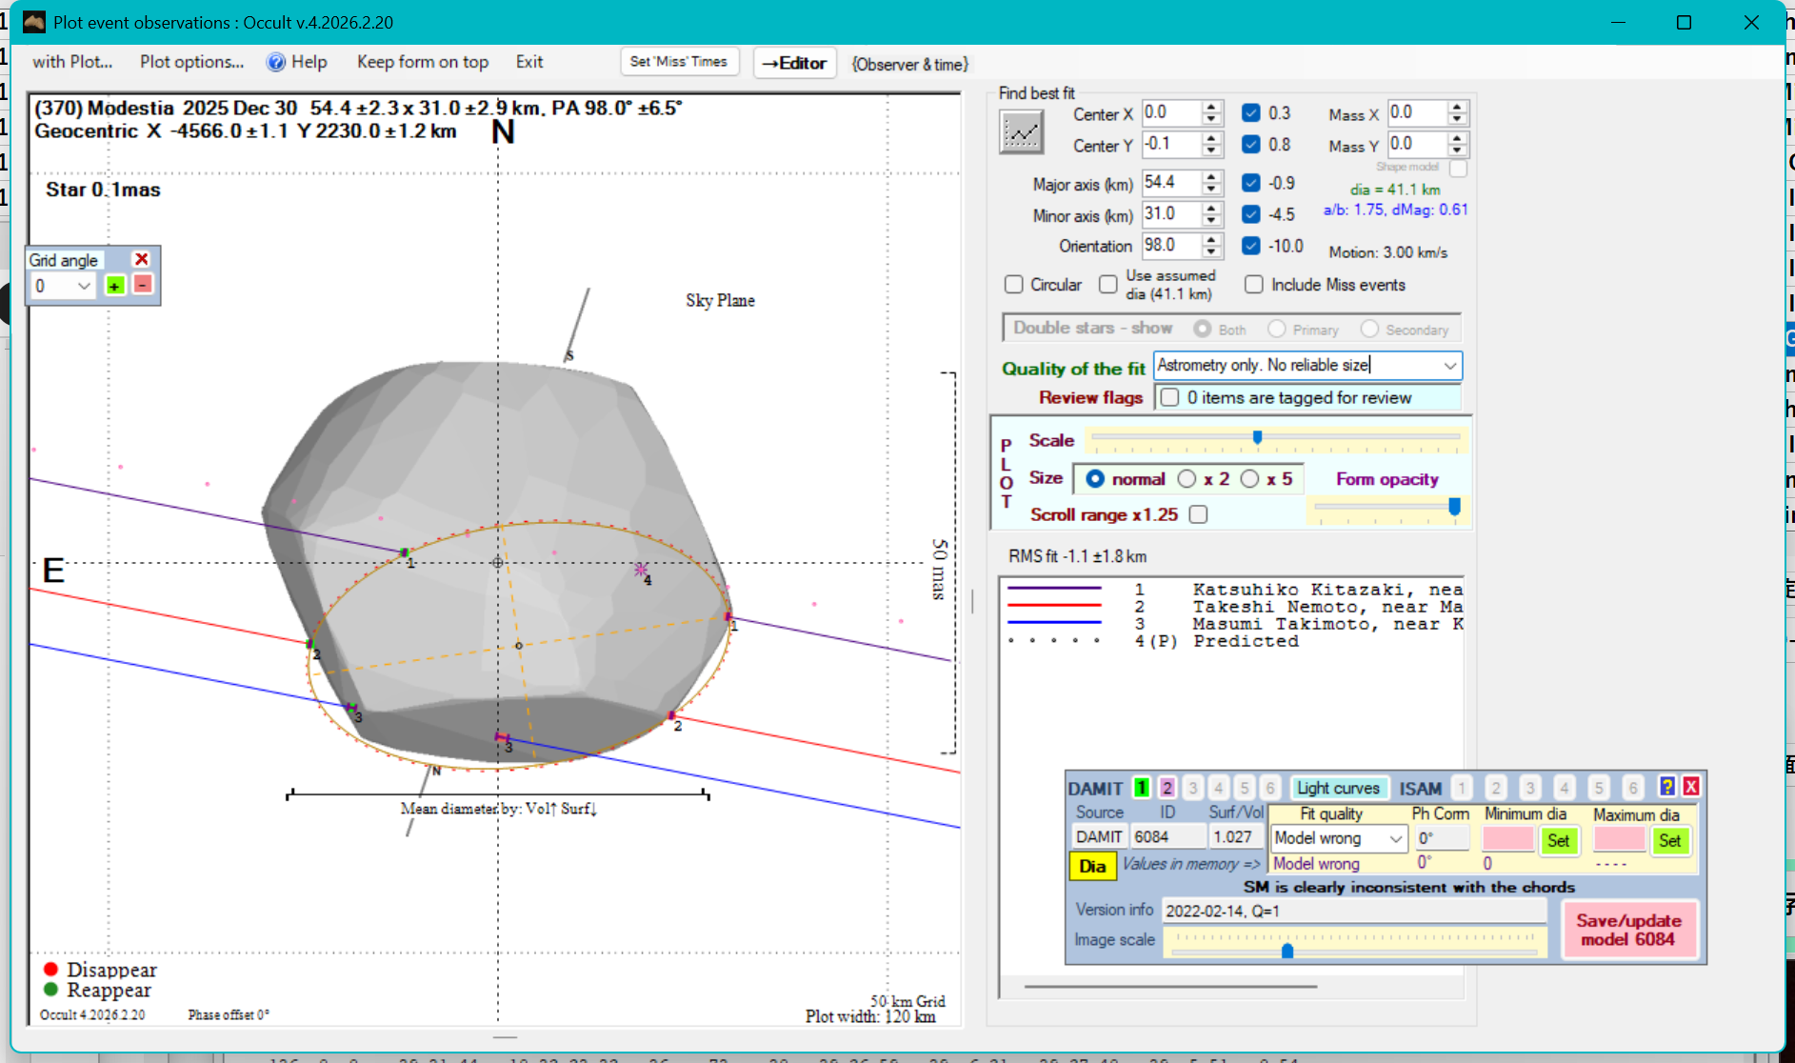Click the DAMIT question mark help icon
The image size is (1795, 1063).
click(1666, 787)
